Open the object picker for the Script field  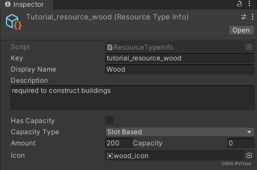tap(249, 47)
